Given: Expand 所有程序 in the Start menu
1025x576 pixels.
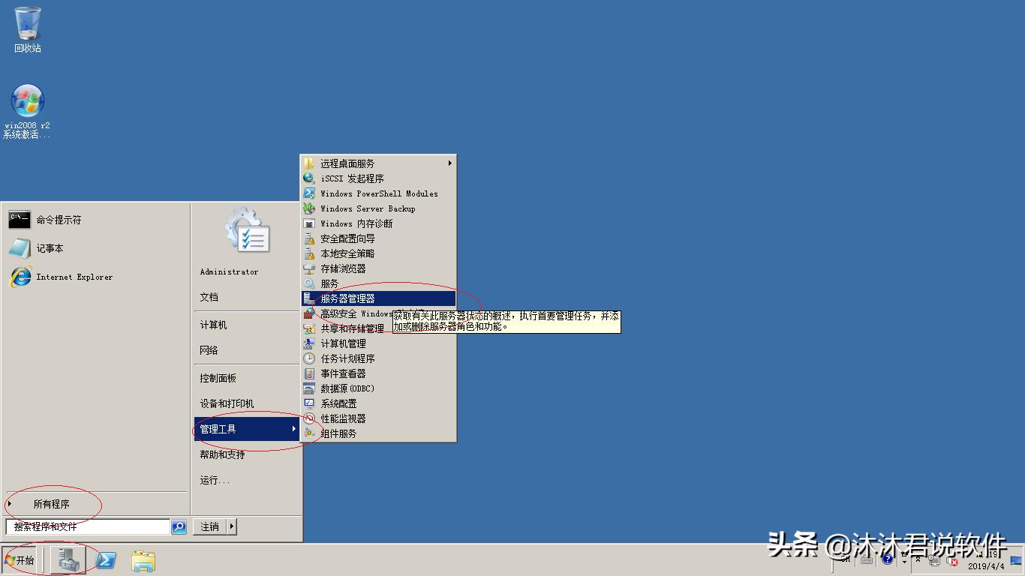Looking at the screenshot, I should coord(51,505).
